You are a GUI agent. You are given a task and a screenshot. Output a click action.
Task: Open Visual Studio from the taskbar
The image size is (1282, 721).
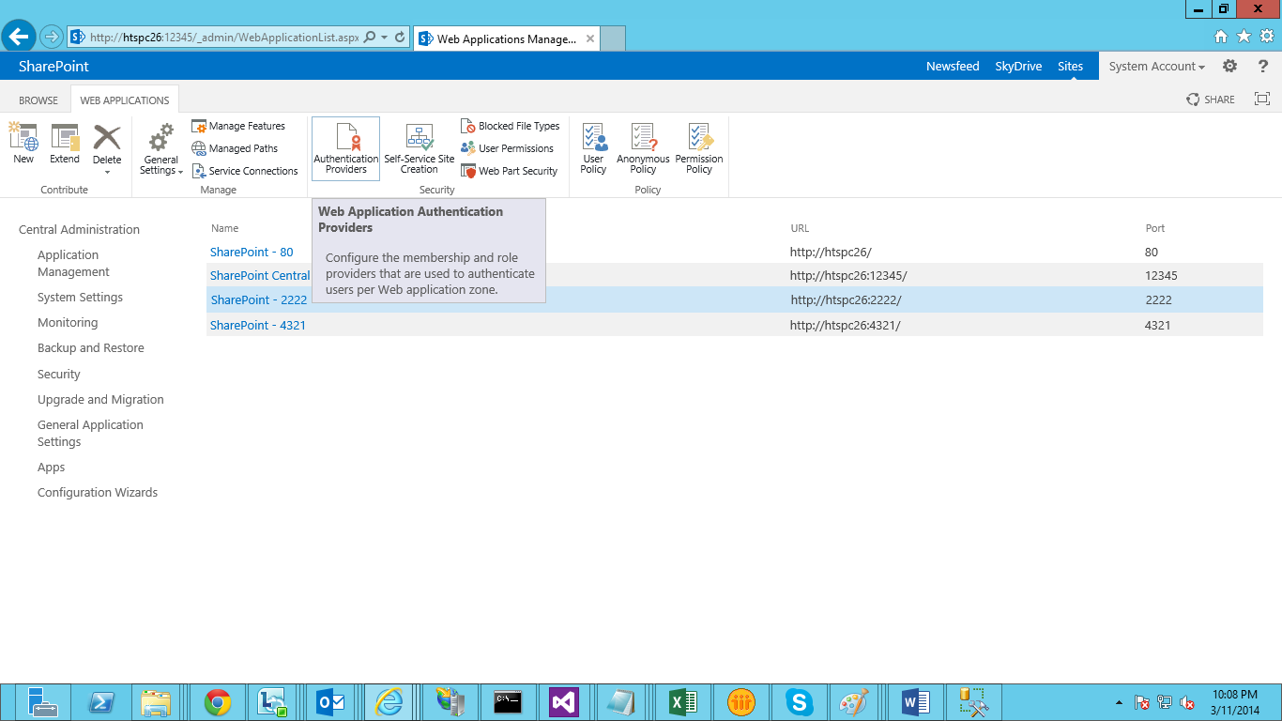(x=563, y=702)
